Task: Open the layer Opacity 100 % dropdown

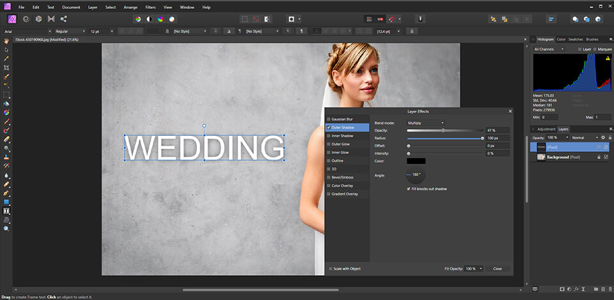Action: click(557, 138)
